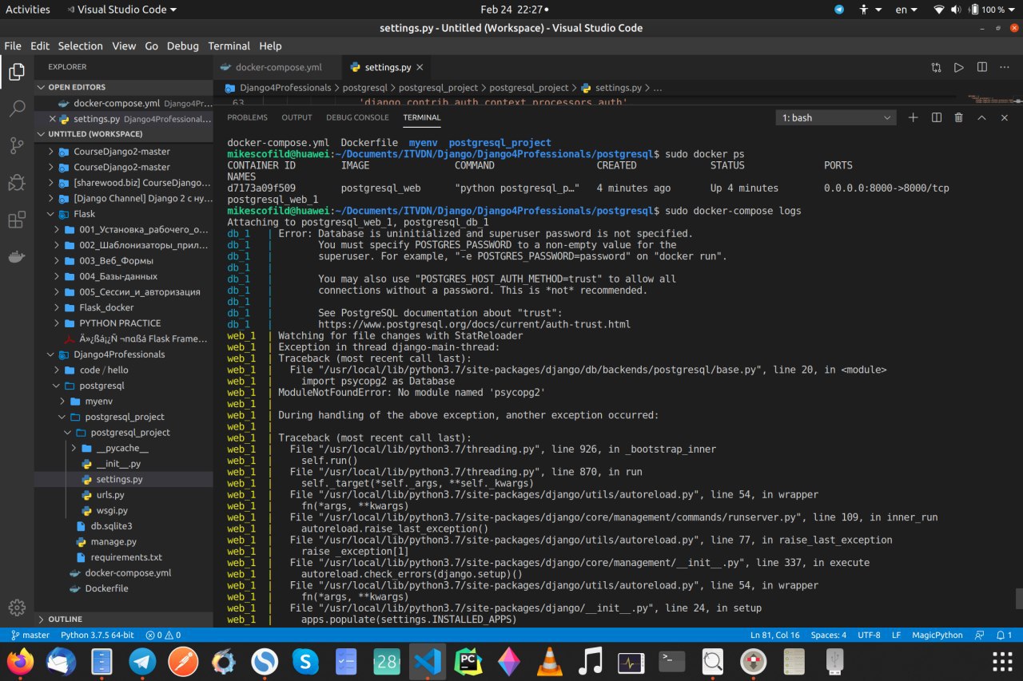Click the LF end of line selector
This screenshot has width=1023, height=681.
click(x=896, y=635)
